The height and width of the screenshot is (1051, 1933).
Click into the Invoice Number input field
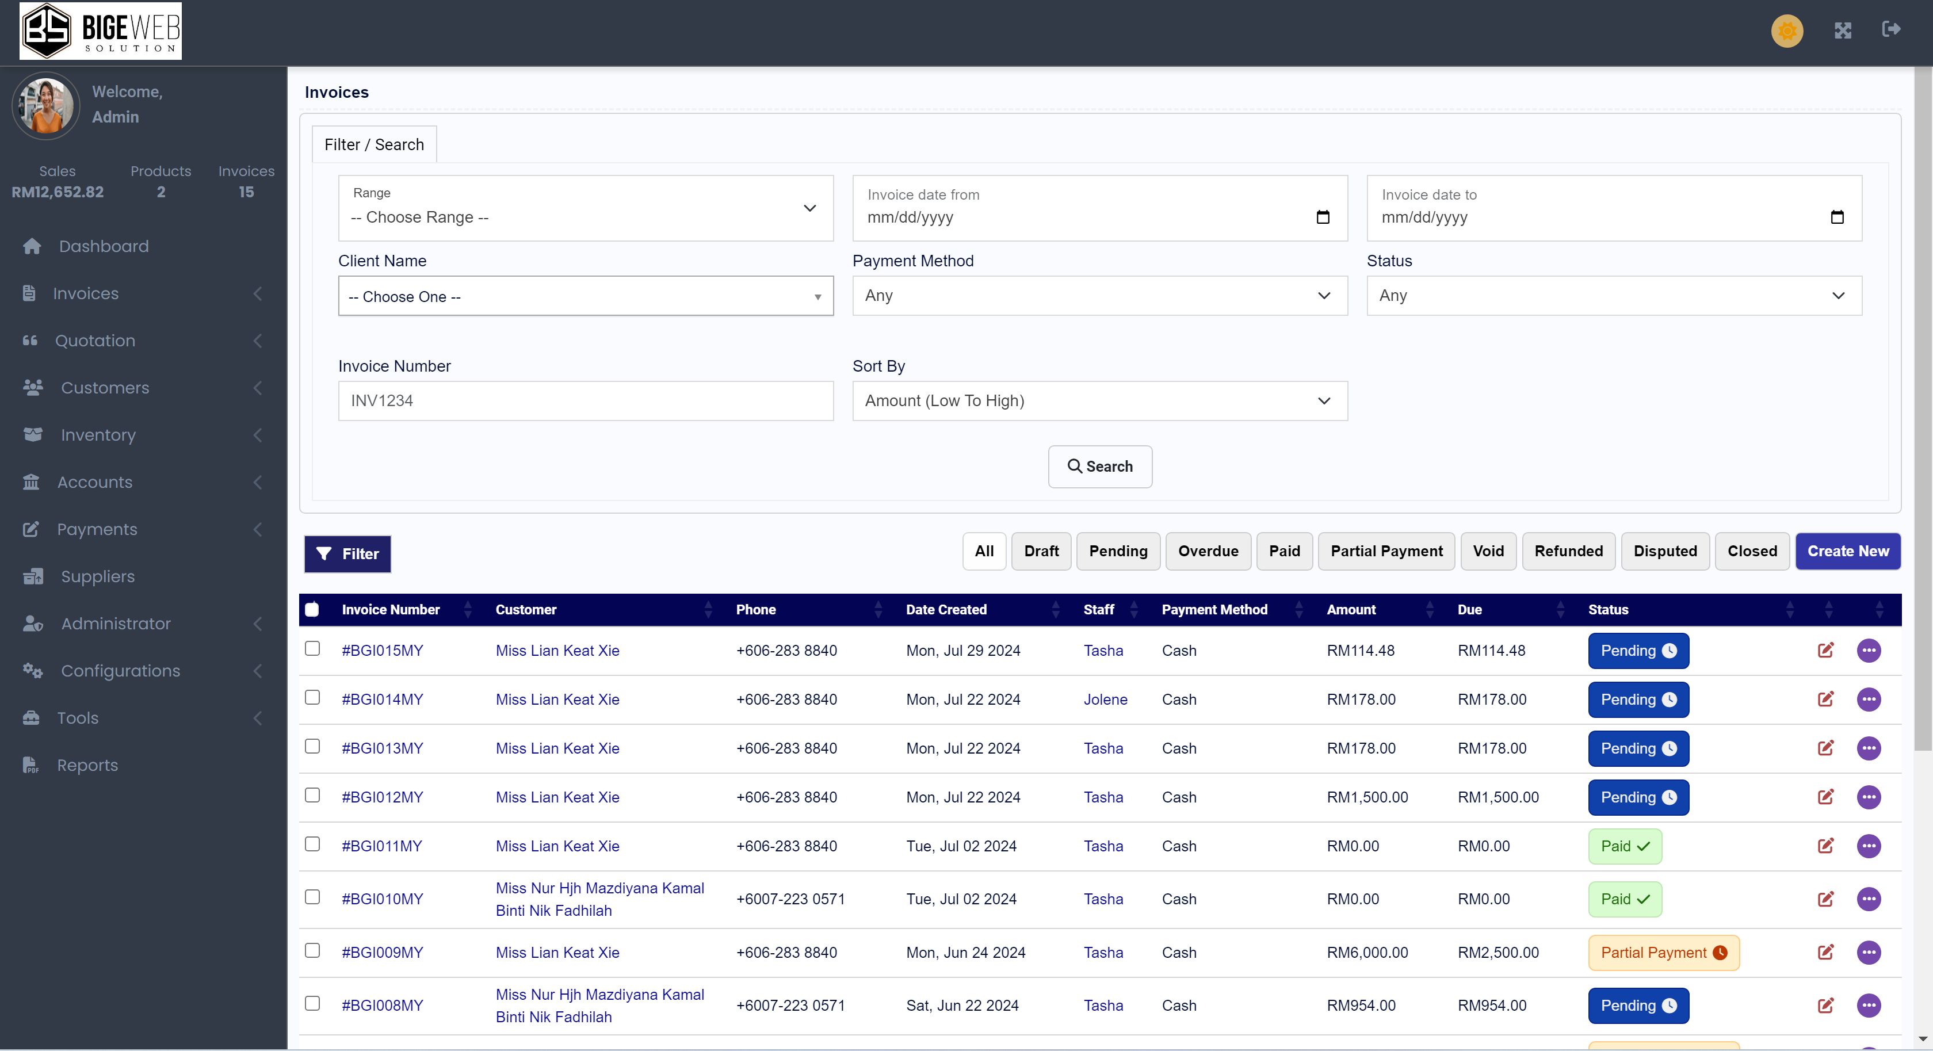pos(585,400)
